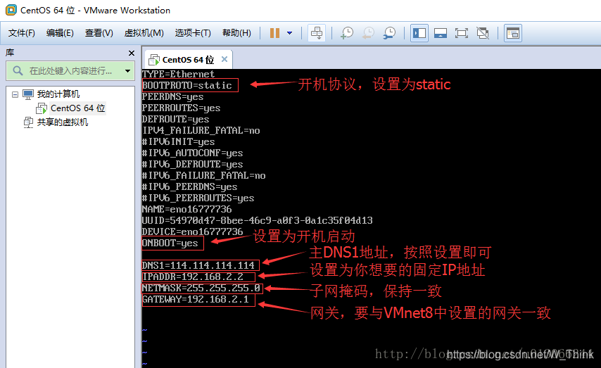Select 共享的虚拟机 in library tree
This screenshot has width=601, height=368.
[63, 122]
